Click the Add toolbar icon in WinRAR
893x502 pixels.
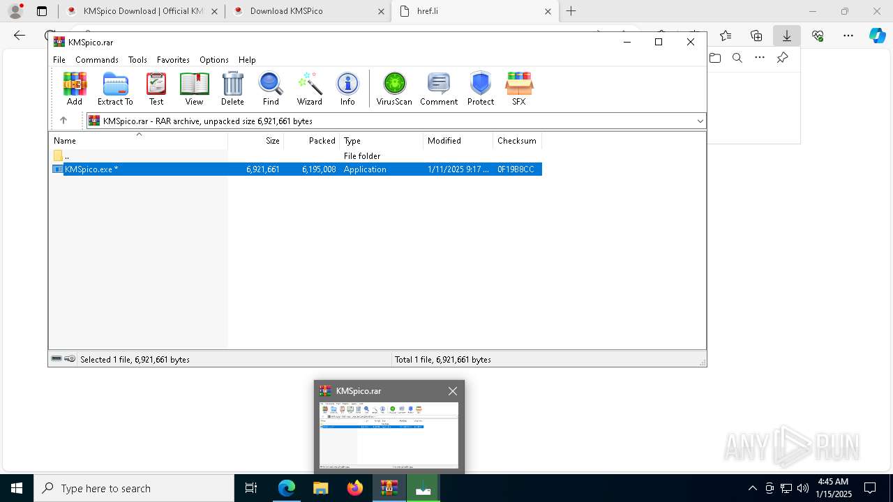click(75, 89)
